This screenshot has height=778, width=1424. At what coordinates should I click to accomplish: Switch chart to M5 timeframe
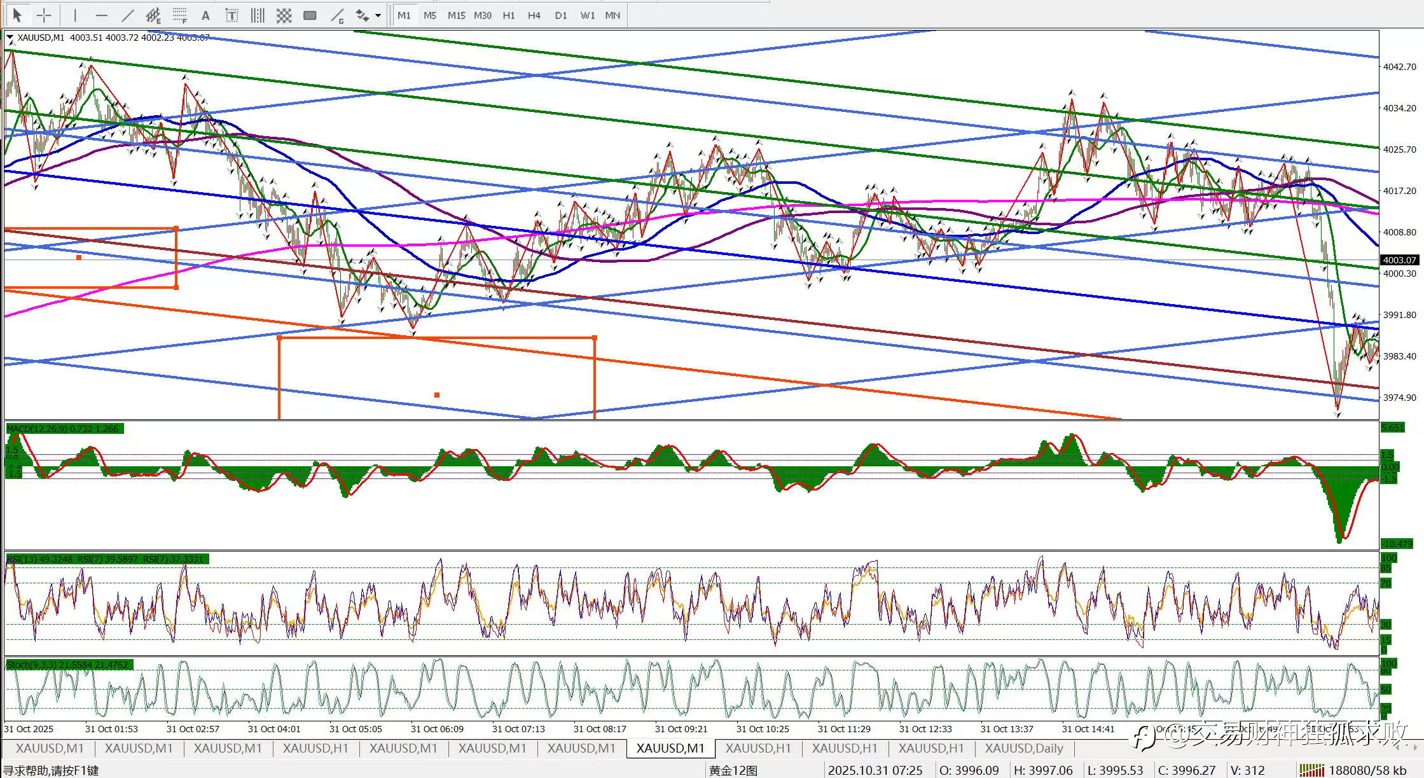point(430,15)
